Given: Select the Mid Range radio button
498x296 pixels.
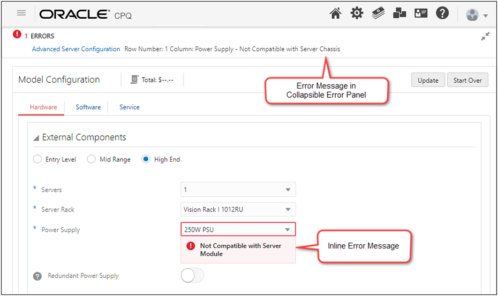Looking at the screenshot, I should tap(91, 159).
